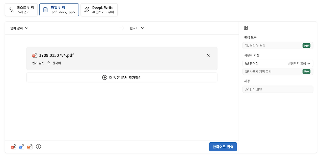Open the DeepL Write tab
The width and height of the screenshot is (323, 161).
point(99,10)
